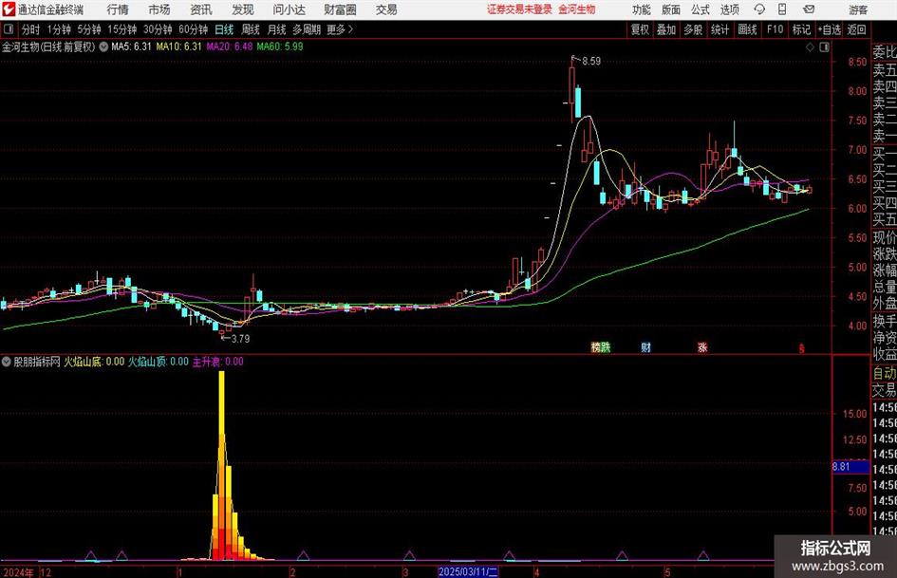Click the 返回 back button
The height and width of the screenshot is (578, 897).
(x=856, y=29)
